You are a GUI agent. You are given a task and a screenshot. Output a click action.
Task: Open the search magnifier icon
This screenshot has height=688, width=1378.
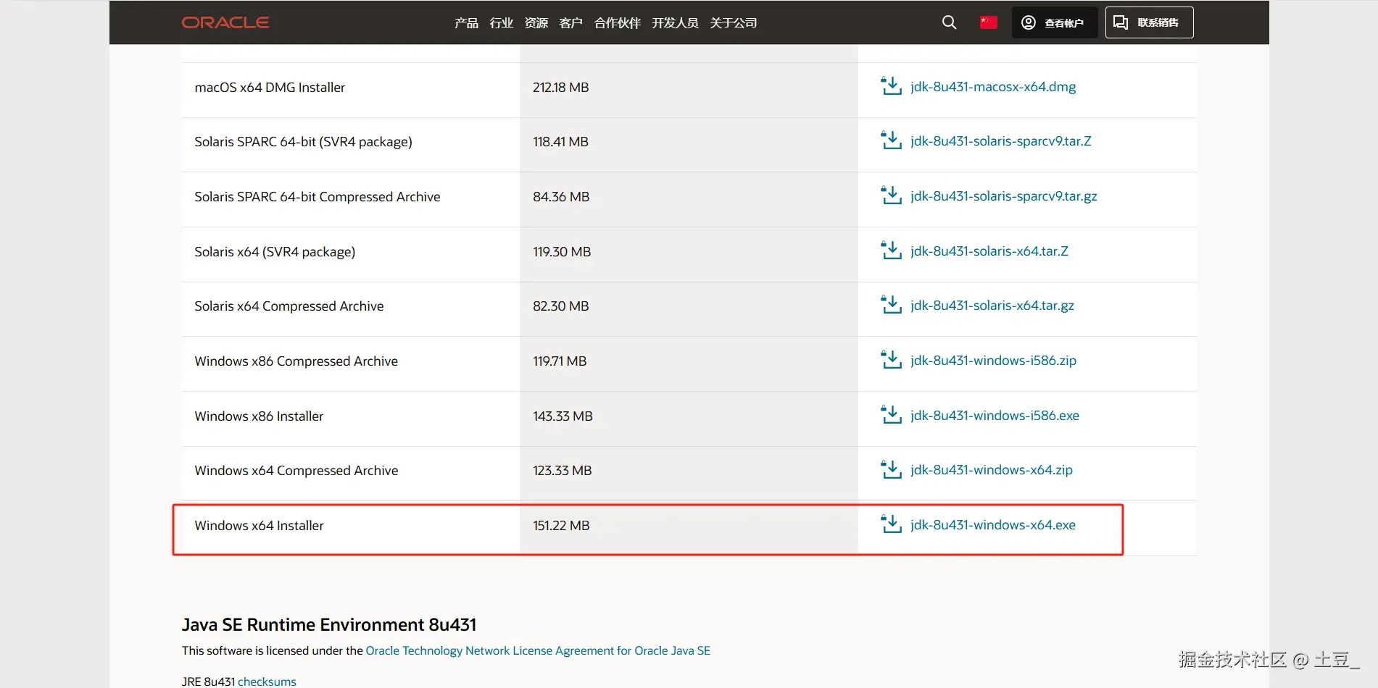[949, 22]
